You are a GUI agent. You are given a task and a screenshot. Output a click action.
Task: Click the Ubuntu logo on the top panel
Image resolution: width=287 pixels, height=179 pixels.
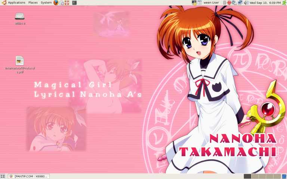pyautogui.click(x=4, y=3)
